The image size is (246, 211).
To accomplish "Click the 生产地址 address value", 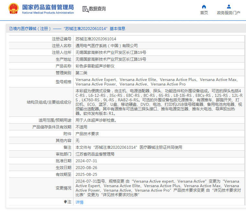I will [x=111, y=59].
